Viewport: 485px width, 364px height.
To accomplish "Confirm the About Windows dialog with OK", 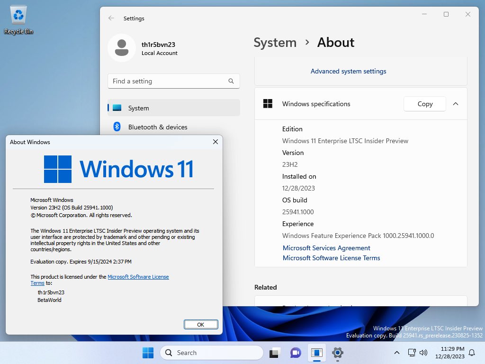I will coord(201,324).
